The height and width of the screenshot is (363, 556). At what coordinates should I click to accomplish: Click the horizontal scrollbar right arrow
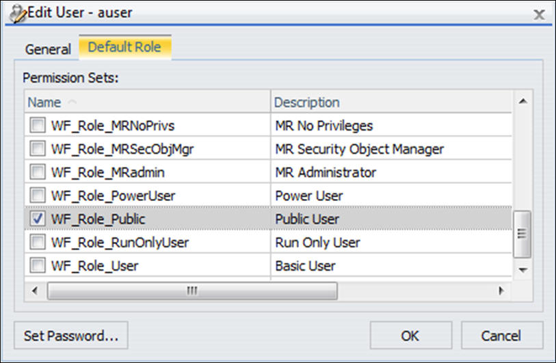[x=501, y=291]
